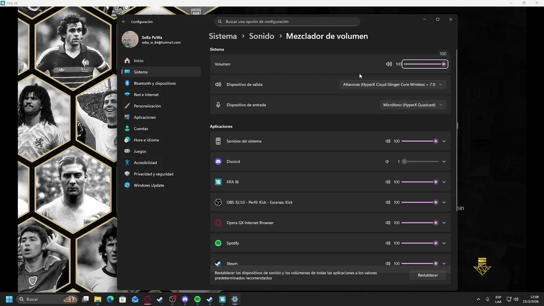Open Bluetooth y dispositivos settings
The height and width of the screenshot is (306, 544).
(161, 83)
